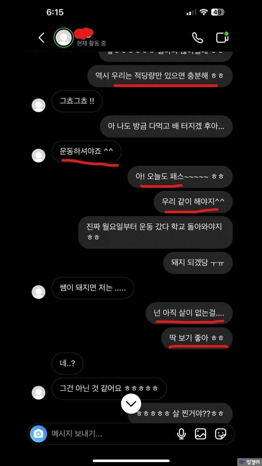The height and width of the screenshot is (466, 262).
Task: Tap the 메시지 보내기 text input field
Action: pyautogui.click(x=111, y=434)
